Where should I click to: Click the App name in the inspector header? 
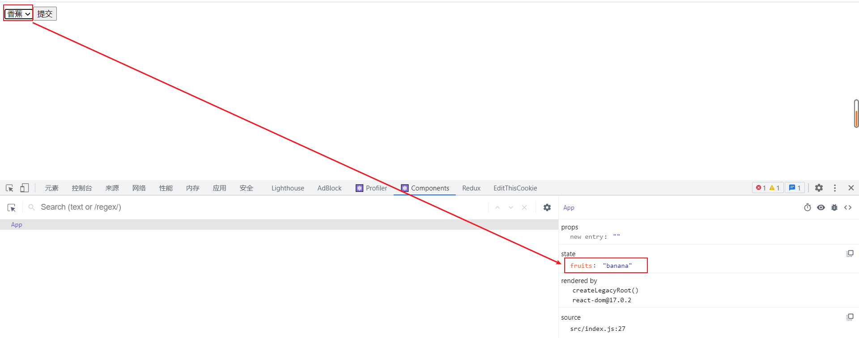(x=569, y=207)
